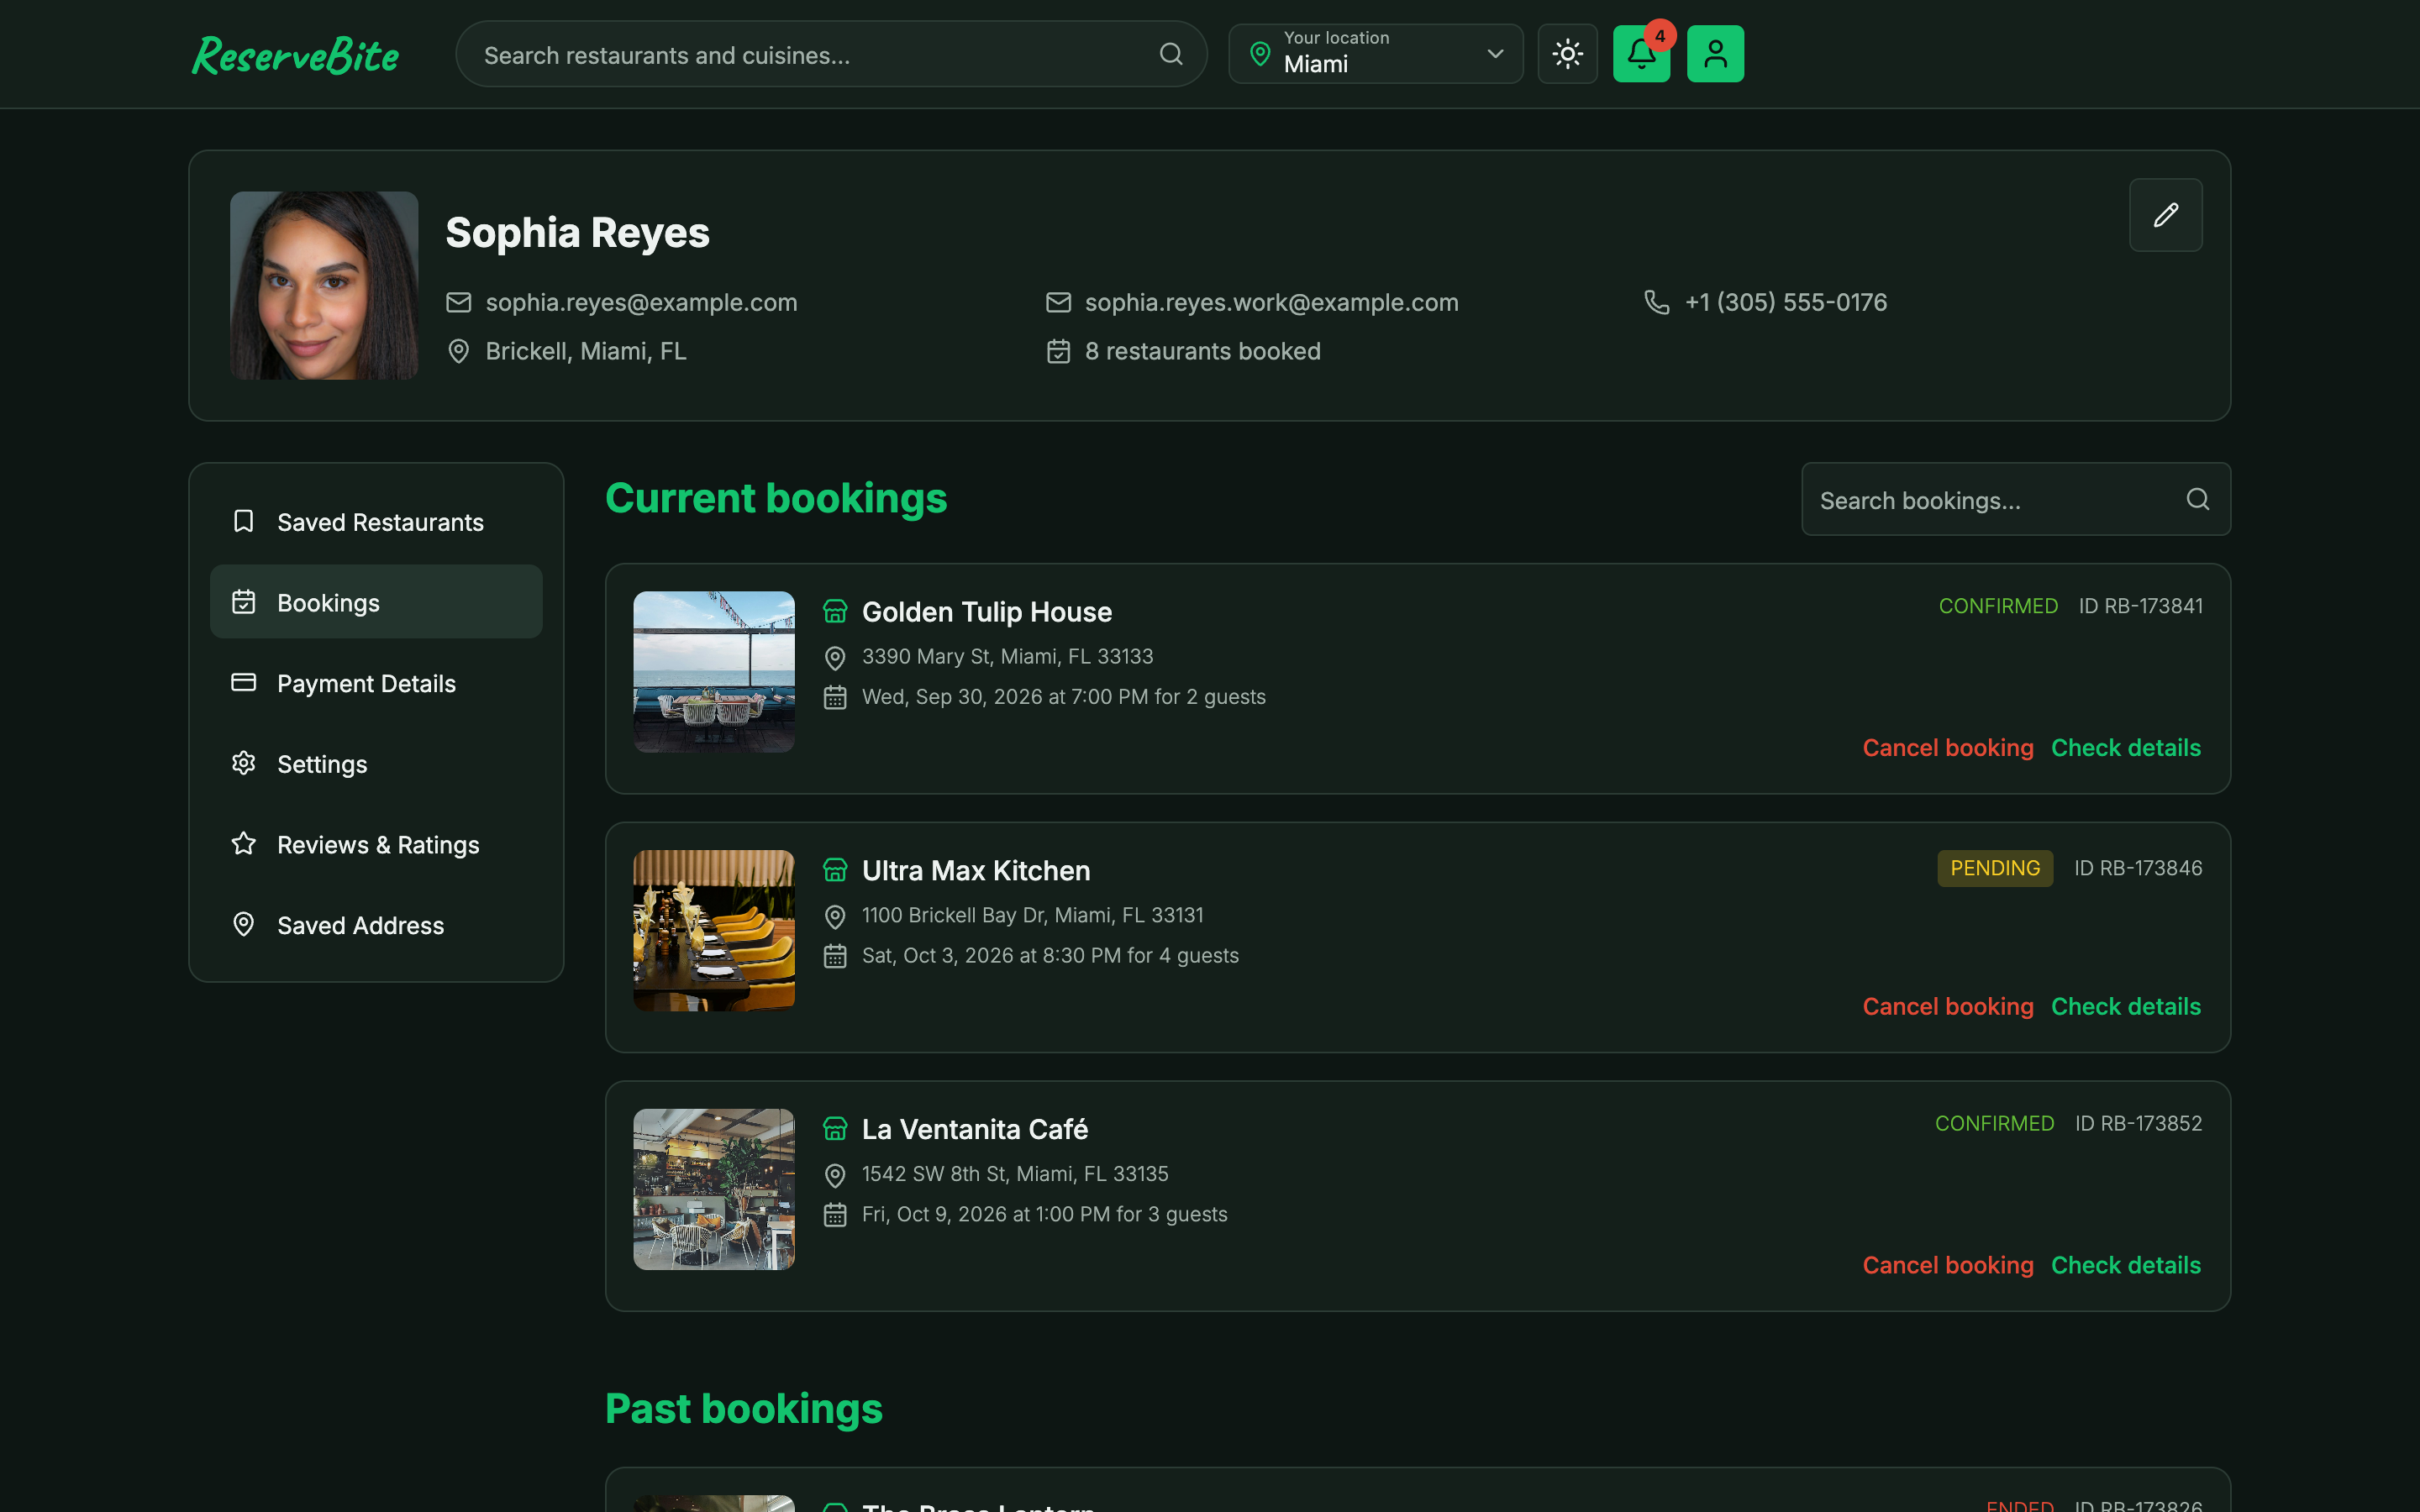The image size is (2420, 1512).
Task: Click the pin icon beside 3390 Mary St address
Action: point(835,658)
